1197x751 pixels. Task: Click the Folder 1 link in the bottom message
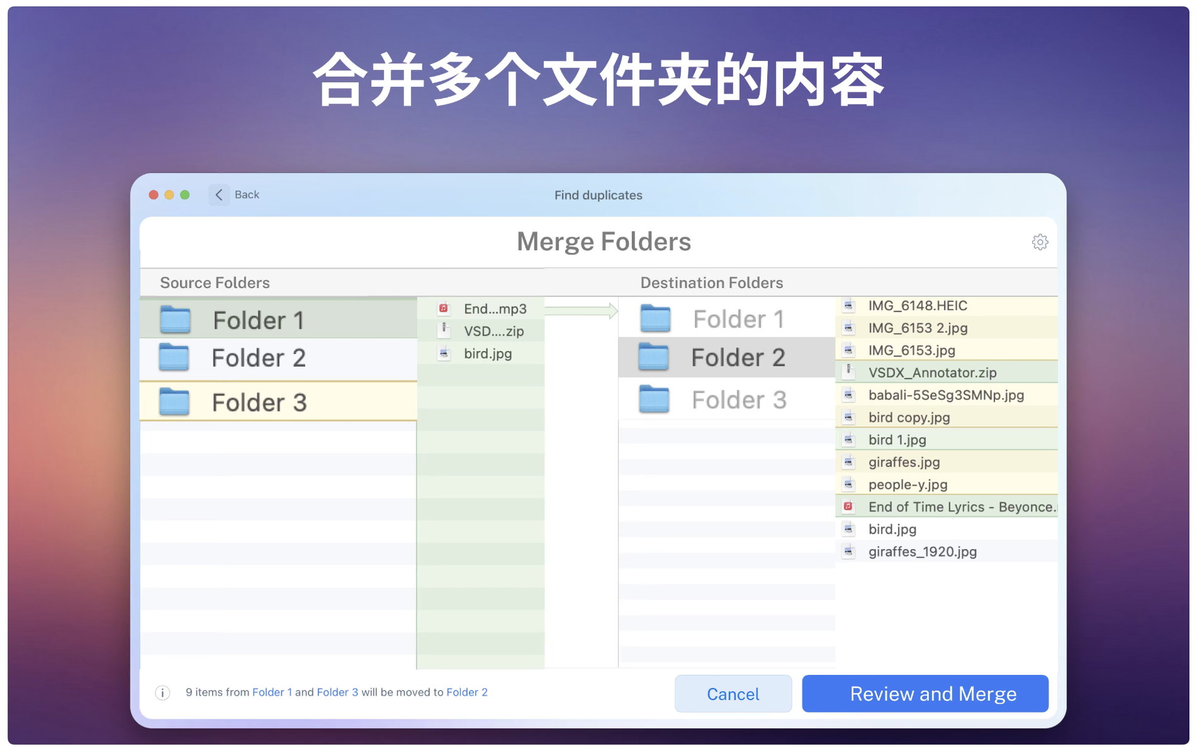pos(271,692)
